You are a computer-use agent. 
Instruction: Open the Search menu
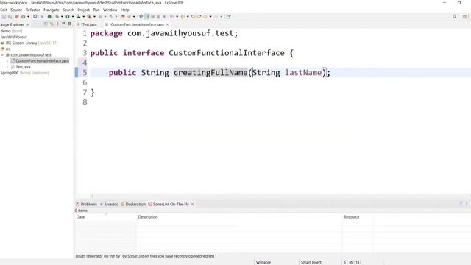coord(68,10)
